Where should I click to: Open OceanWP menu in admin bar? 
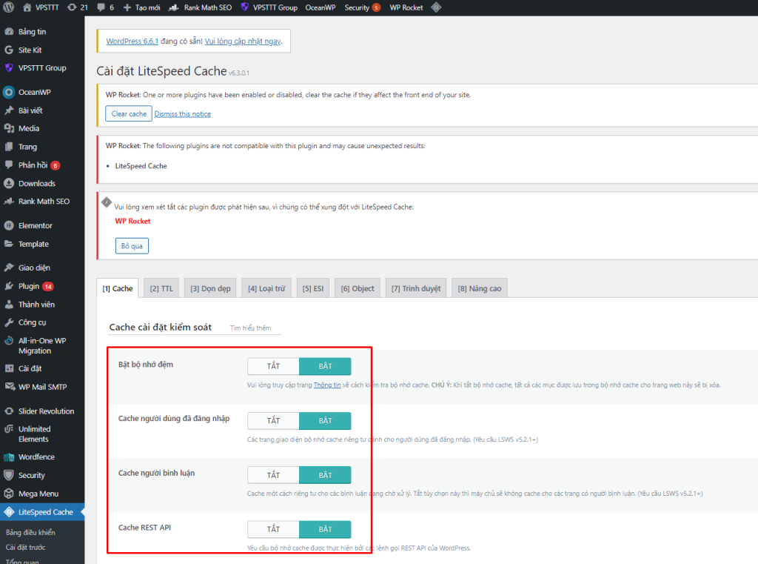tap(320, 7)
